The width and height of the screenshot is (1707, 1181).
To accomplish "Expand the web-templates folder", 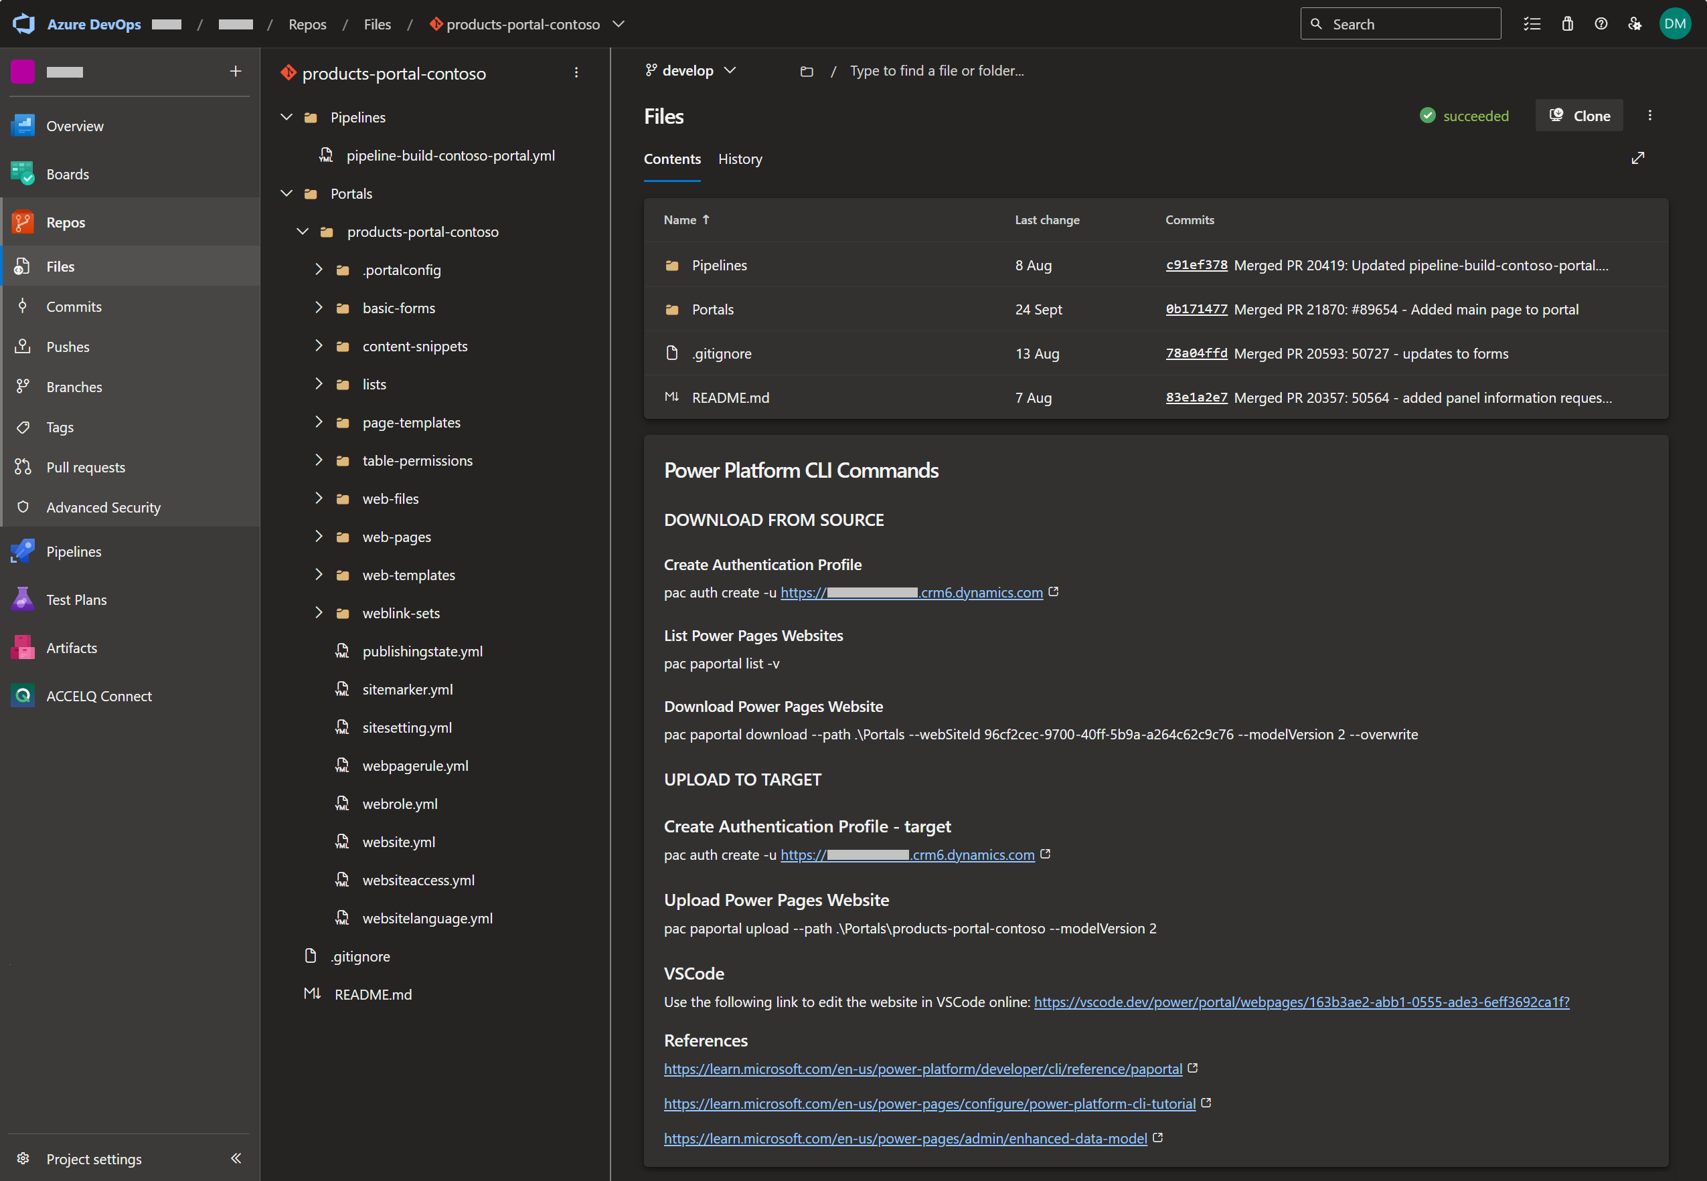I will point(318,574).
